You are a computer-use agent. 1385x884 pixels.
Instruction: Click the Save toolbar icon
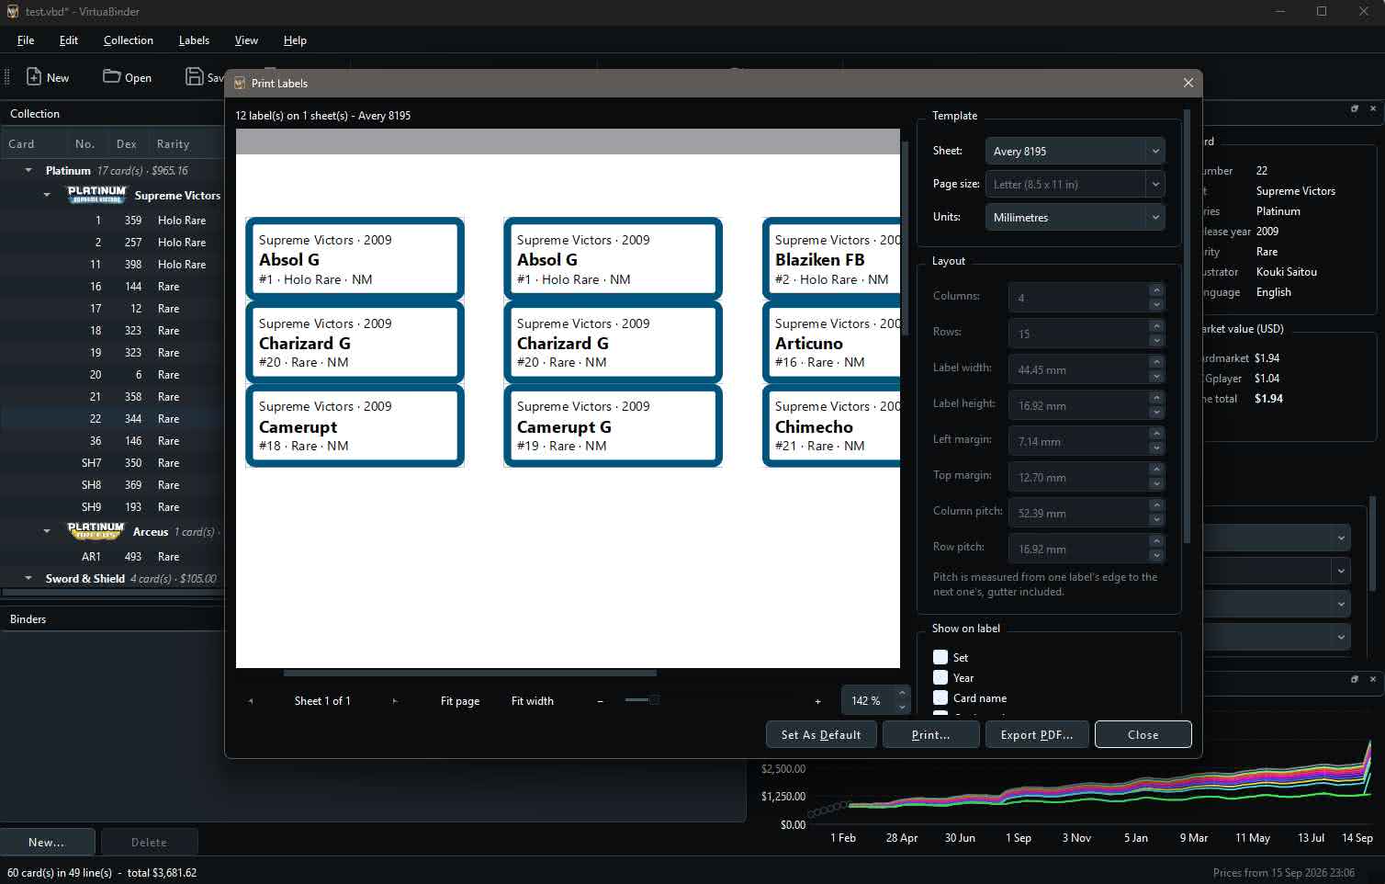point(194,76)
